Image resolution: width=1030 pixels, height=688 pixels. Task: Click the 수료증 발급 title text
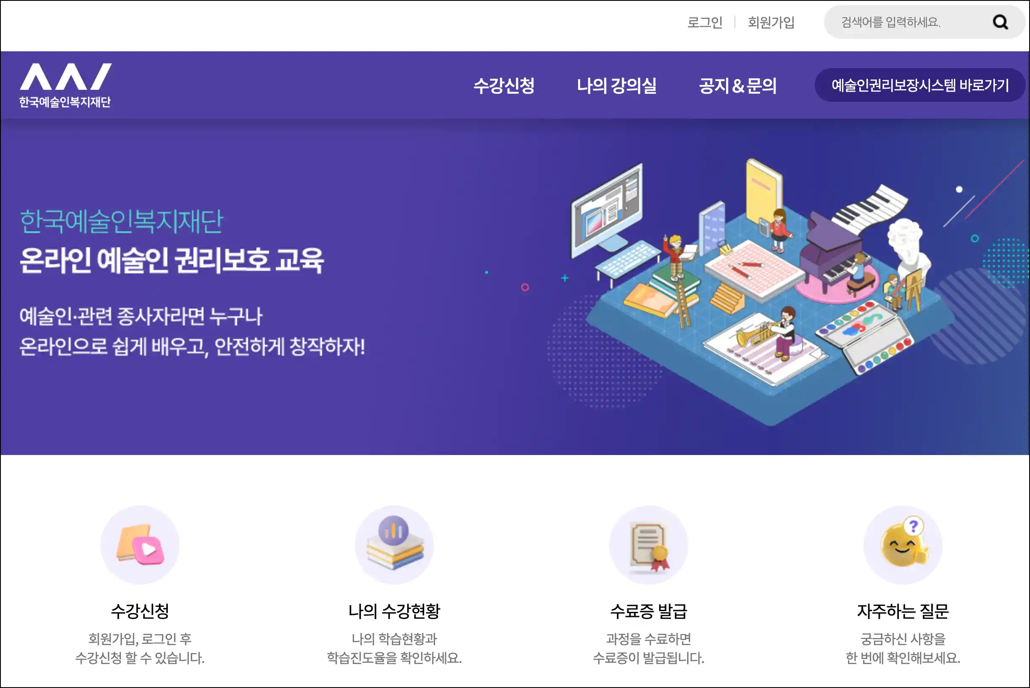pos(648,611)
